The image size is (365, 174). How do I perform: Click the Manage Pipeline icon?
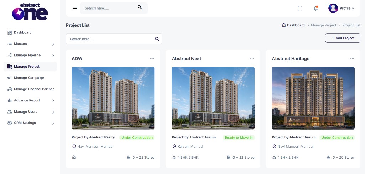pos(10,55)
